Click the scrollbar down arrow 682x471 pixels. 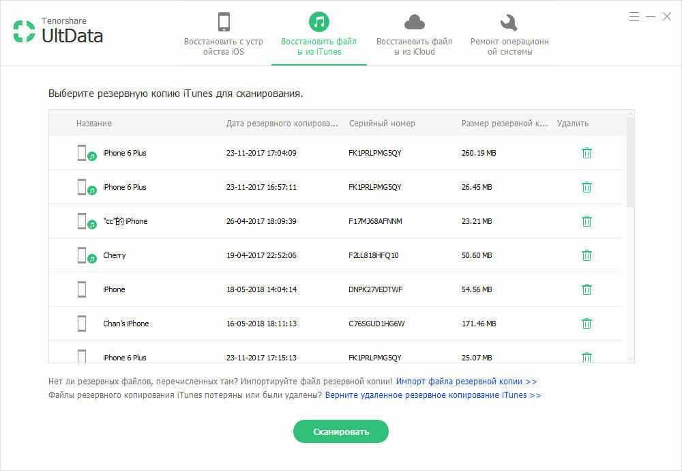630,358
